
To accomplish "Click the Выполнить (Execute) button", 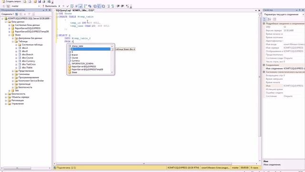I will (x=50, y=6).
